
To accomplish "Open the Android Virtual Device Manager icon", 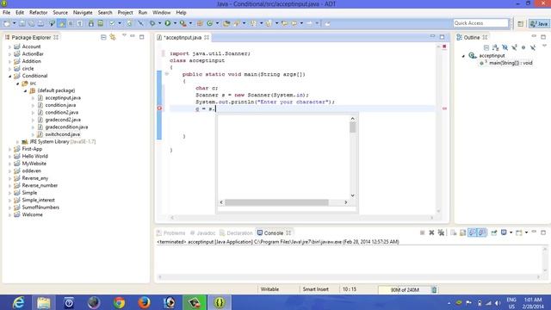I will click(x=101, y=23).
